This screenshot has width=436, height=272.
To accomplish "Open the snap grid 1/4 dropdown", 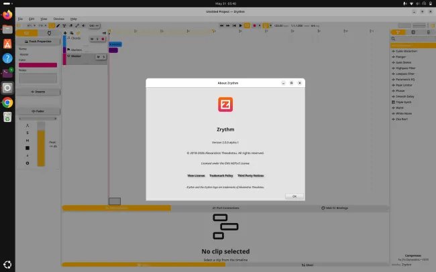I will click(x=94, y=25).
